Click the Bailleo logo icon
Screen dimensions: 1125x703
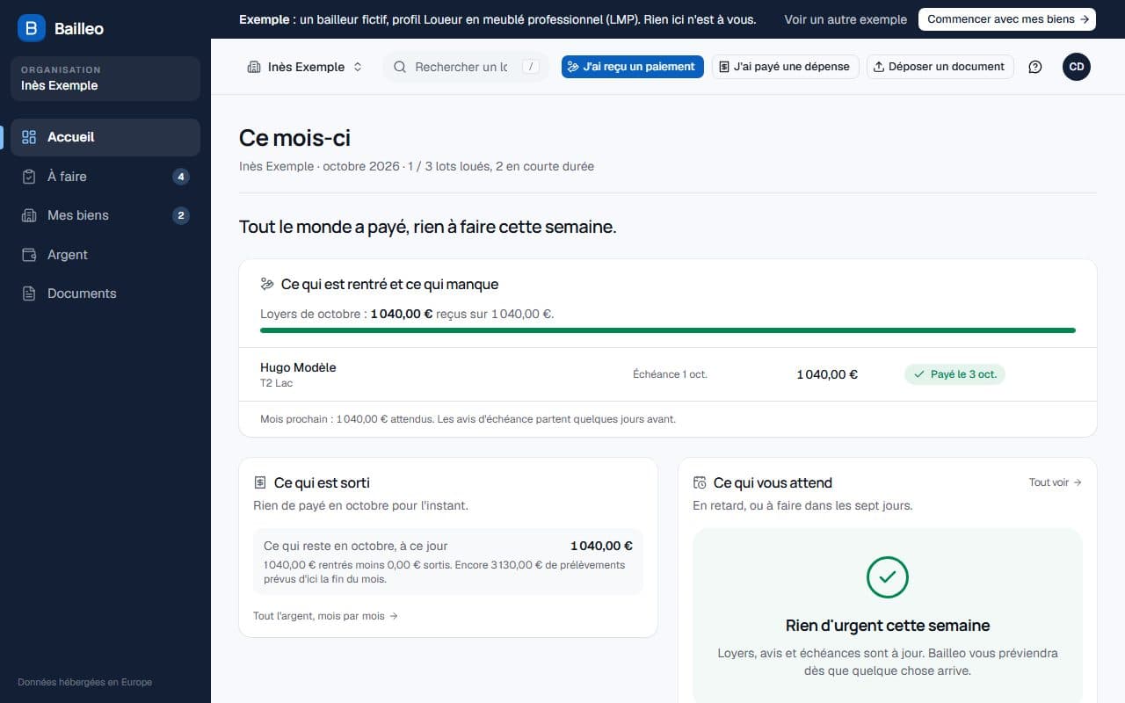pyautogui.click(x=32, y=28)
